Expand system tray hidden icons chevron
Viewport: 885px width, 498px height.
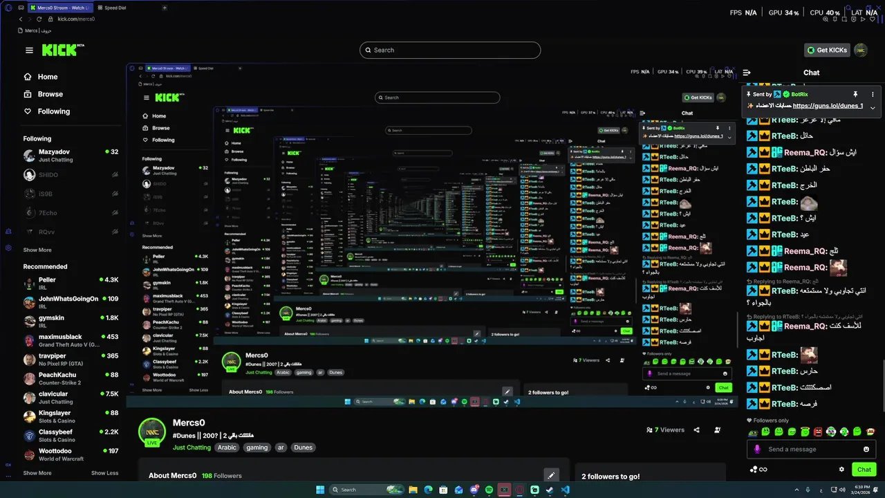795,490
